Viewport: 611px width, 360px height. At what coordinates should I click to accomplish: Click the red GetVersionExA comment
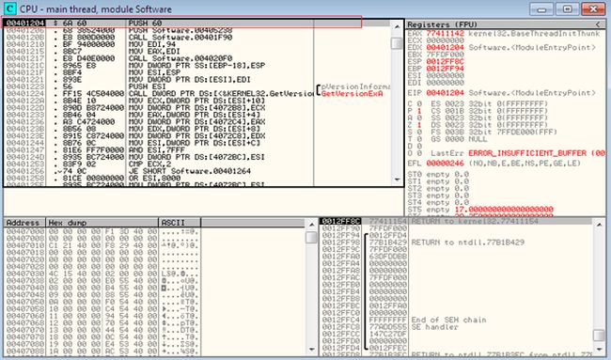pos(352,93)
